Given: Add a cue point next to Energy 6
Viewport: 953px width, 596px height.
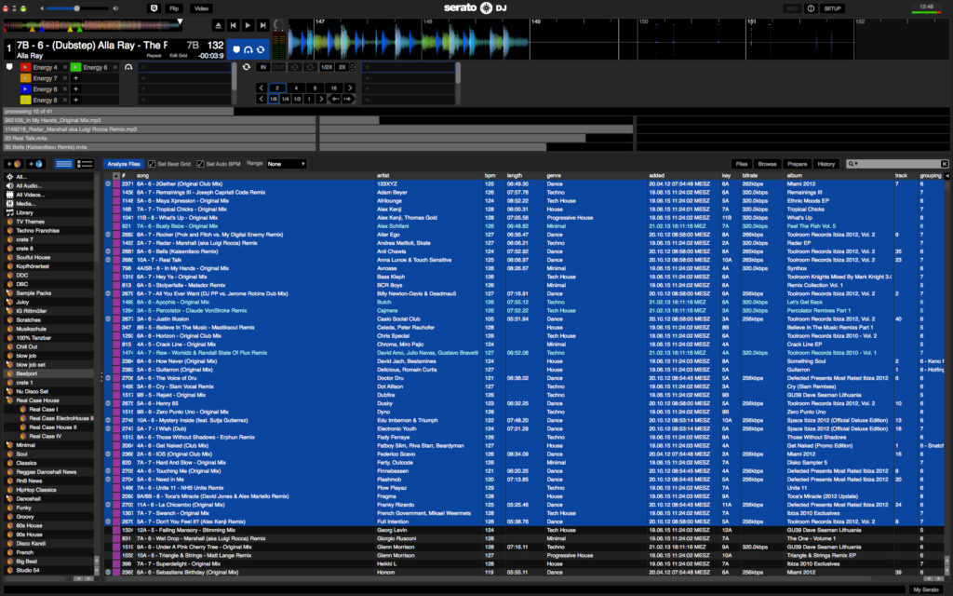Looking at the screenshot, I should [76, 89].
